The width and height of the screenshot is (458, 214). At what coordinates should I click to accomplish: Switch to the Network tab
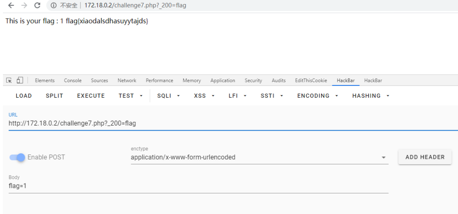[127, 80]
